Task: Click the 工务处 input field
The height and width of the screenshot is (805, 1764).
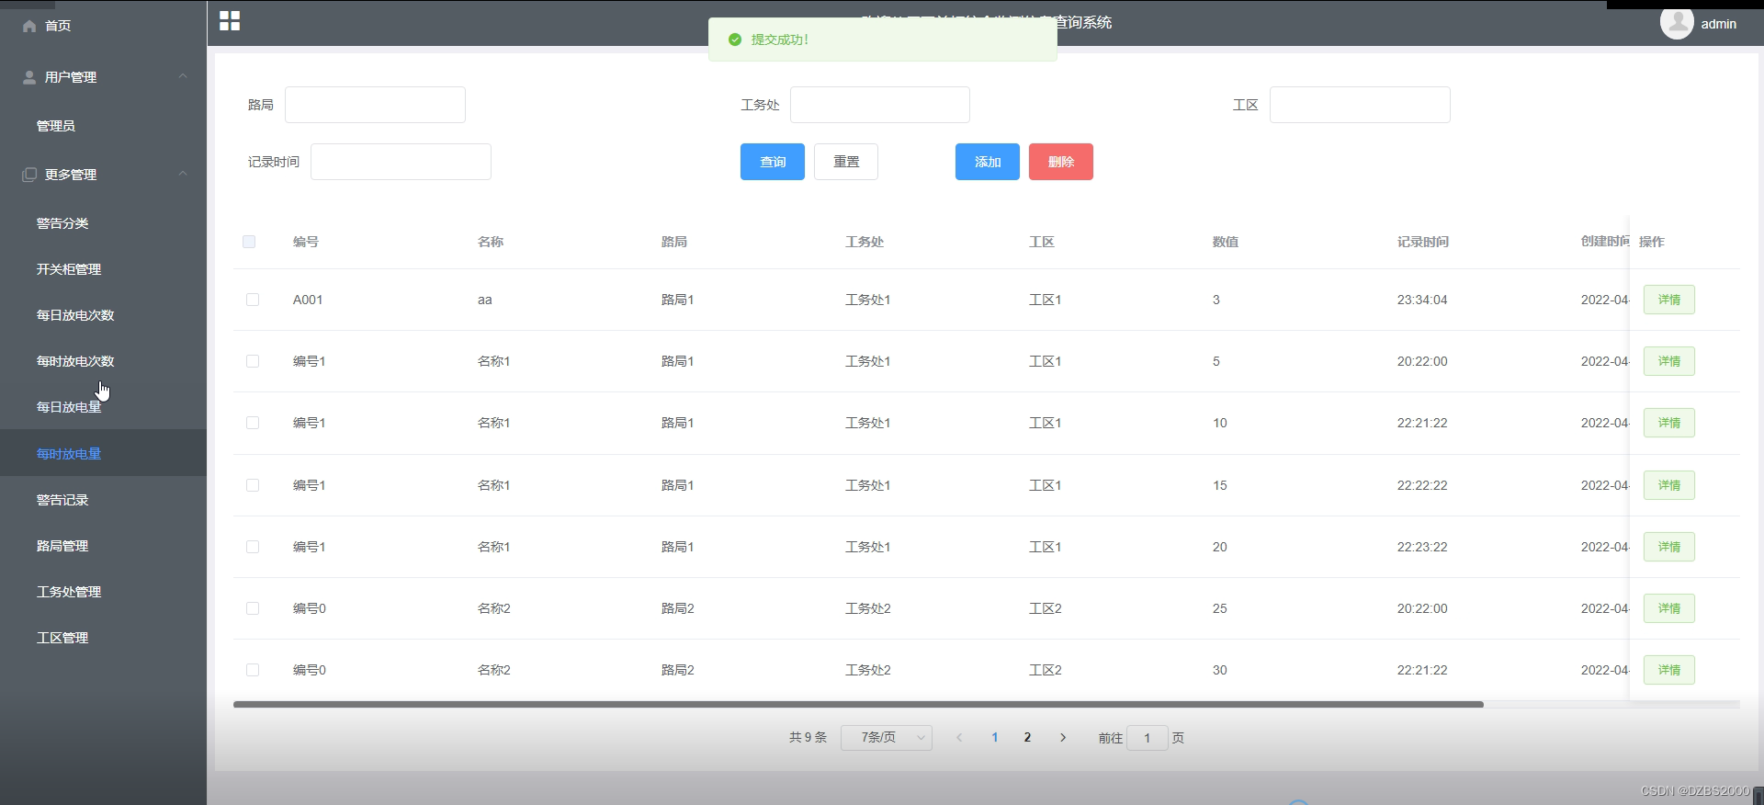Action: pos(880,105)
